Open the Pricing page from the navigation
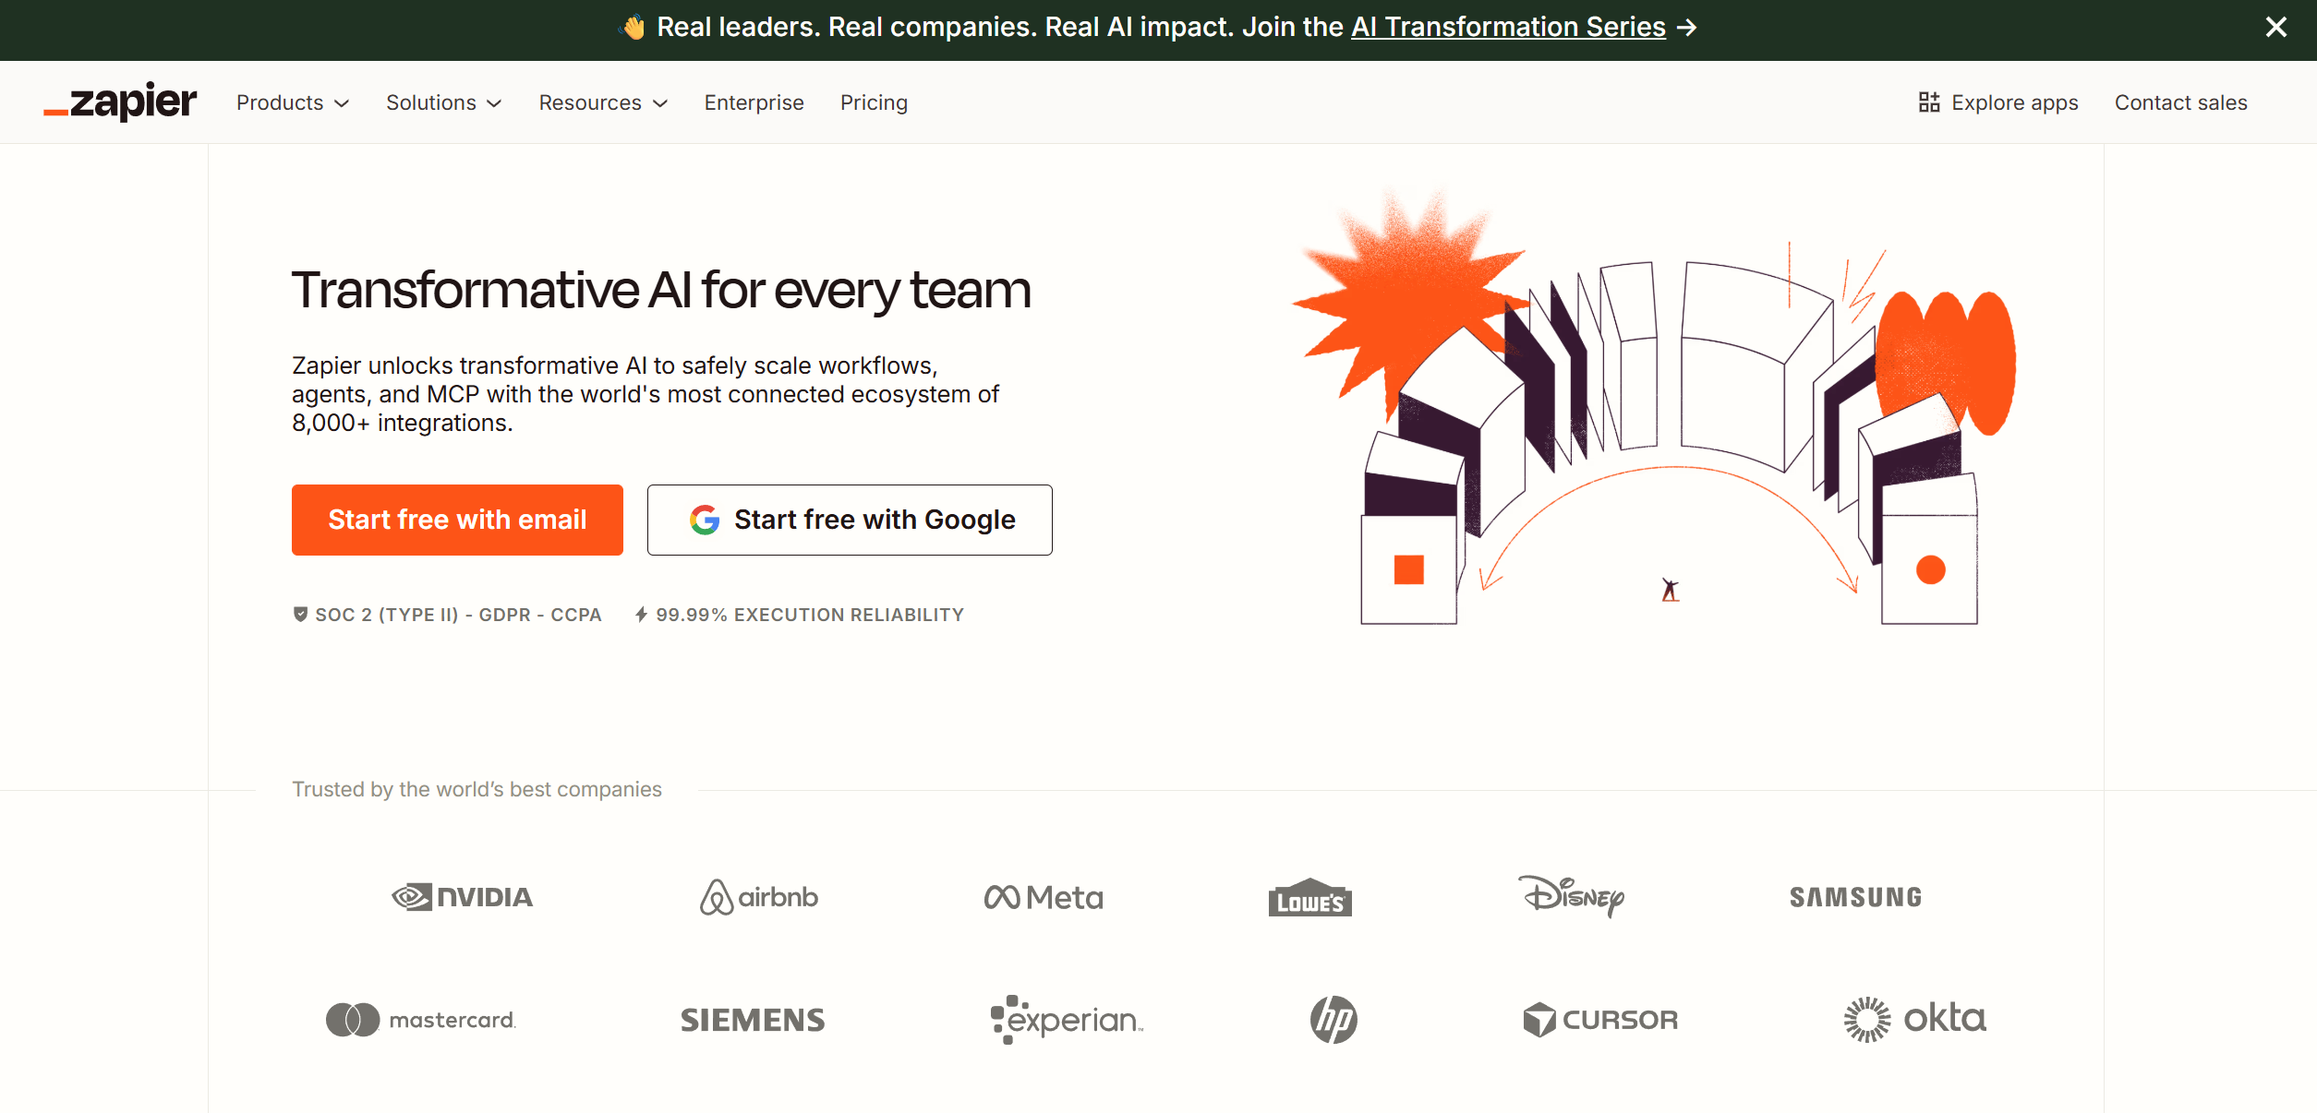 point(873,102)
